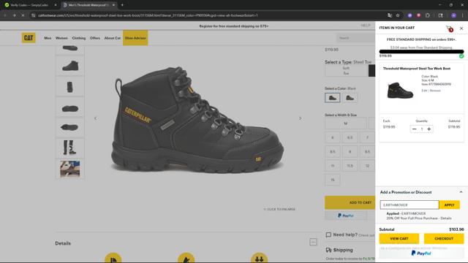The height and width of the screenshot is (263, 468).
Task: Apply the promo code with APPLY button
Action: point(449,205)
